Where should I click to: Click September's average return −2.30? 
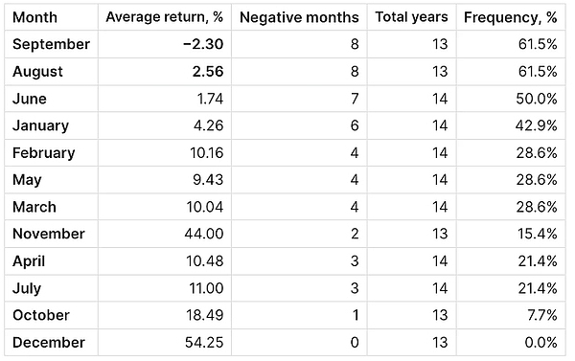point(203,44)
